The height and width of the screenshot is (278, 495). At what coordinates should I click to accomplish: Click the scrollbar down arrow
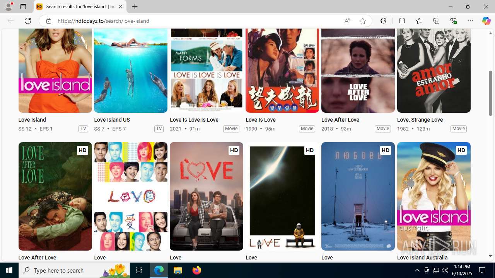click(490, 256)
